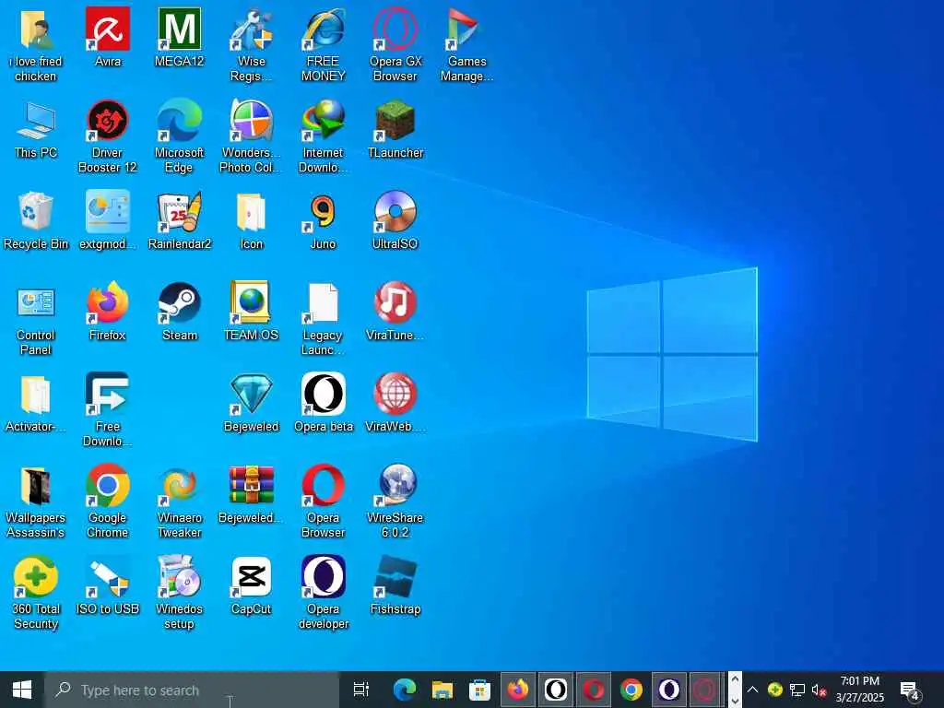Open ViraTune music shortcut
This screenshot has width=944, height=708.
(x=395, y=312)
